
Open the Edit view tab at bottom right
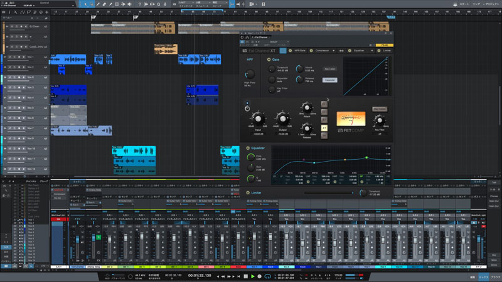[473, 277]
